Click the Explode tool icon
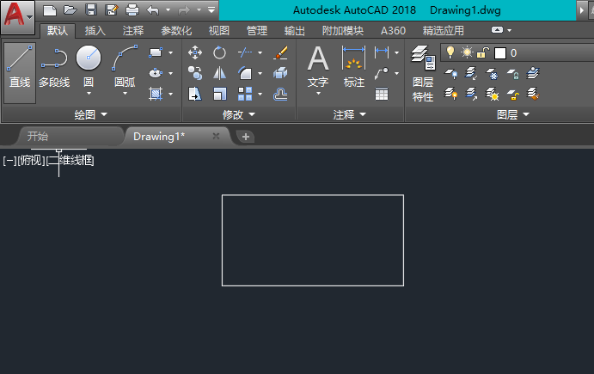594x374 pixels. coord(280,73)
